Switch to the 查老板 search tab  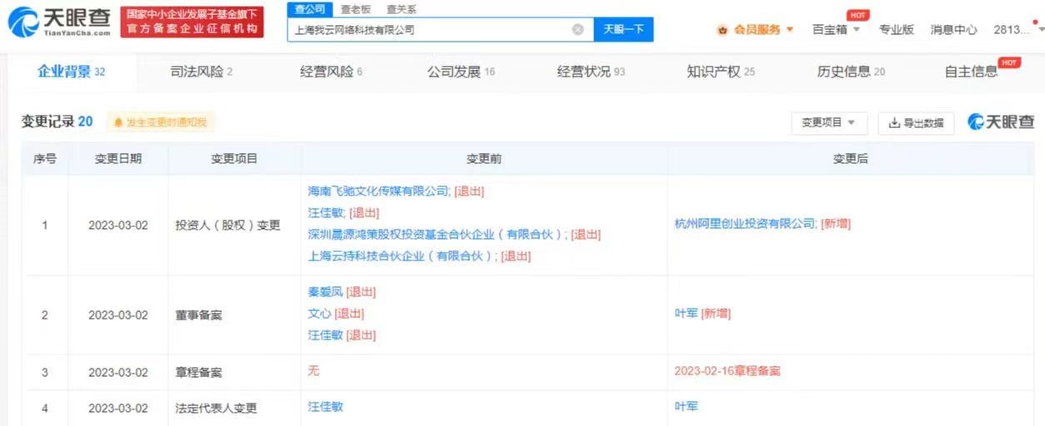click(x=356, y=9)
